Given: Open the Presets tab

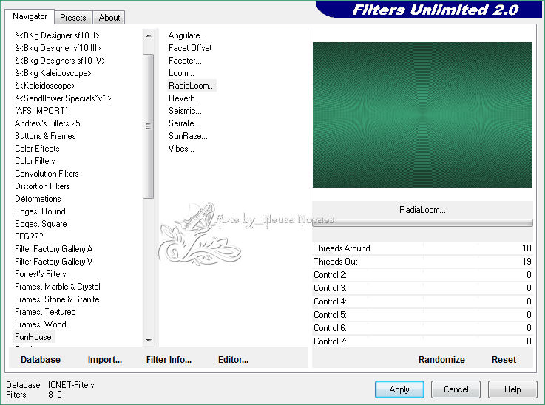Looking at the screenshot, I should point(72,17).
